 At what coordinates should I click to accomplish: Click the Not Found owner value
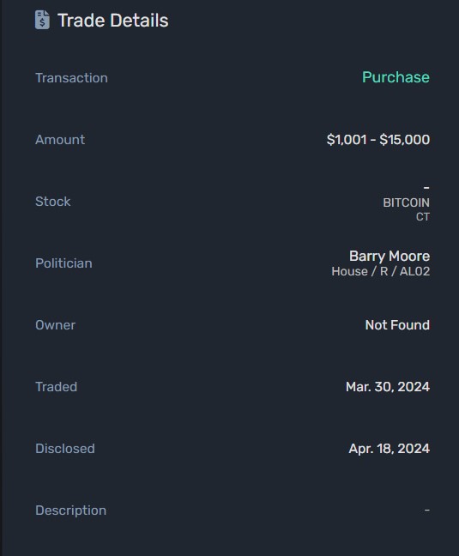397,325
